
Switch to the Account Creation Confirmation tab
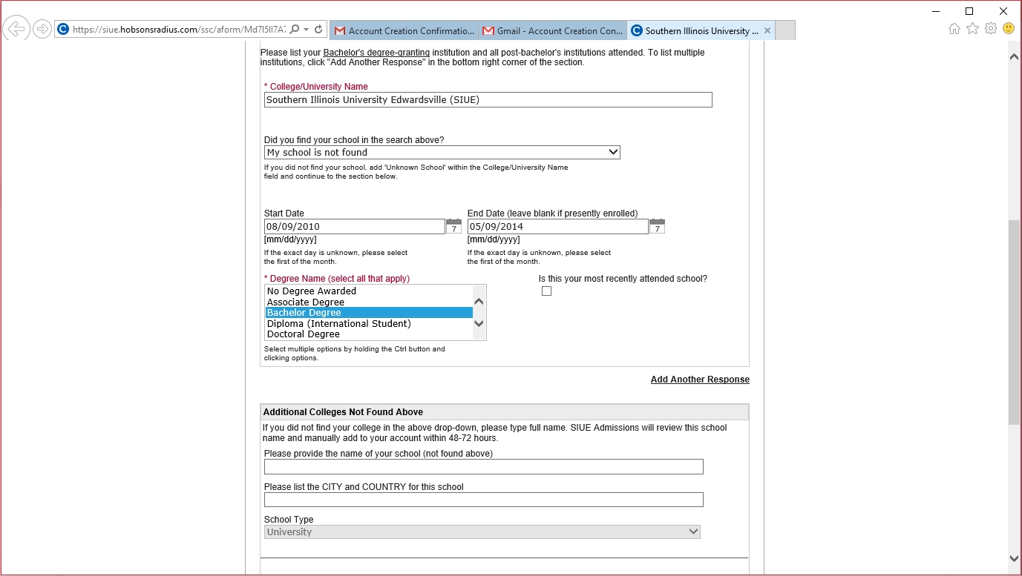point(404,30)
